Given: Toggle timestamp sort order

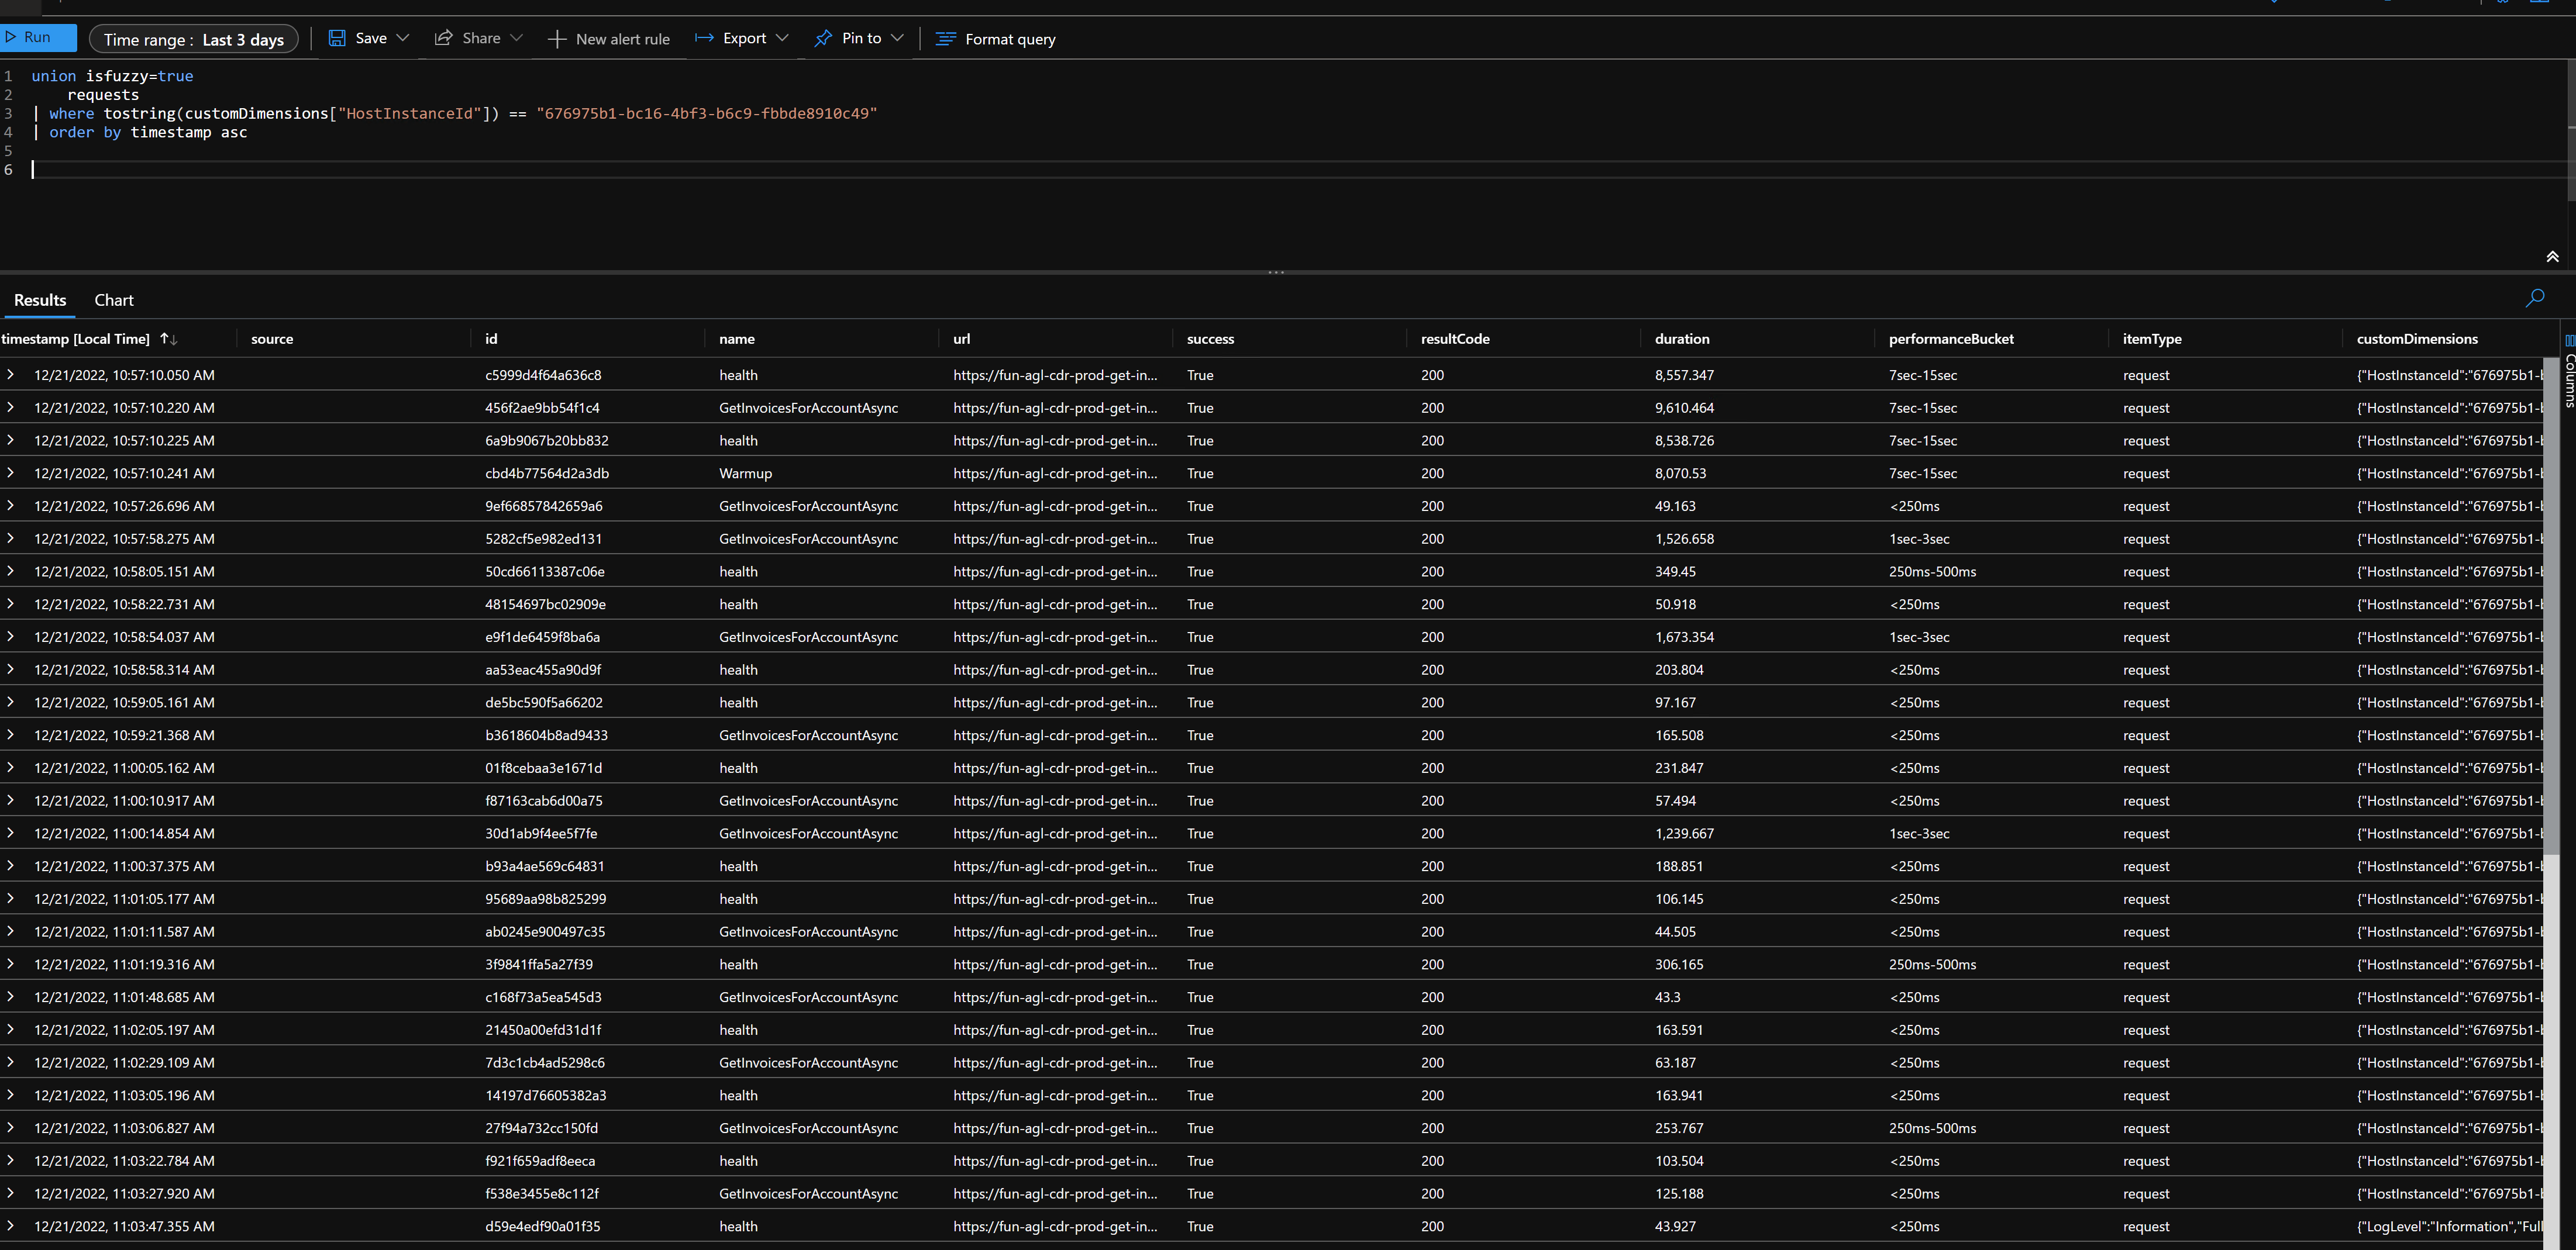Looking at the screenshot, I should 169,338.
